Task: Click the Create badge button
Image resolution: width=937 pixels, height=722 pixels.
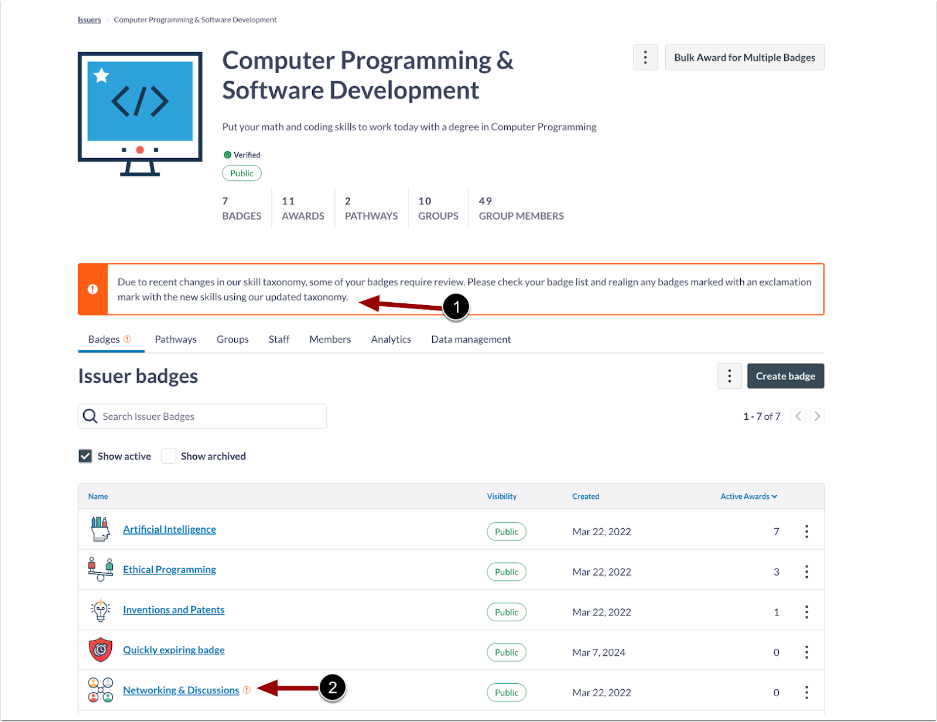Action: click(786, 376)
